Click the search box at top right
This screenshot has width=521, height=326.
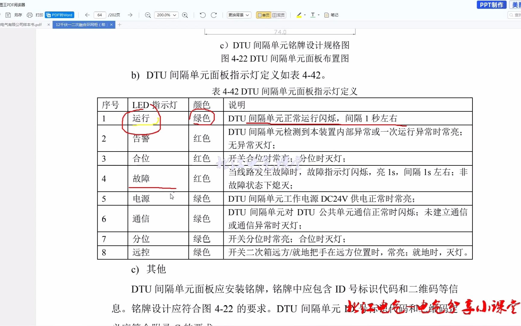tap(515, 15)
